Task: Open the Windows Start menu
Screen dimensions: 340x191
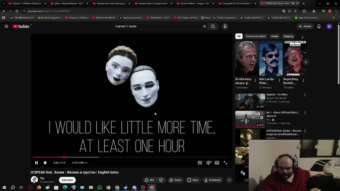Action: (x=4, y=188)
